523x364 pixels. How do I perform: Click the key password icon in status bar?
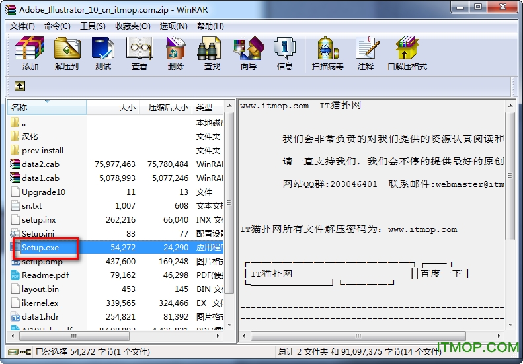(26, 352)
